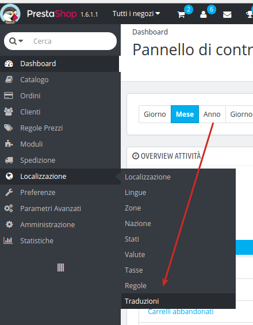Click the Regole Prezzi tag icon
The image size is (253, 325).
[9, 128]
